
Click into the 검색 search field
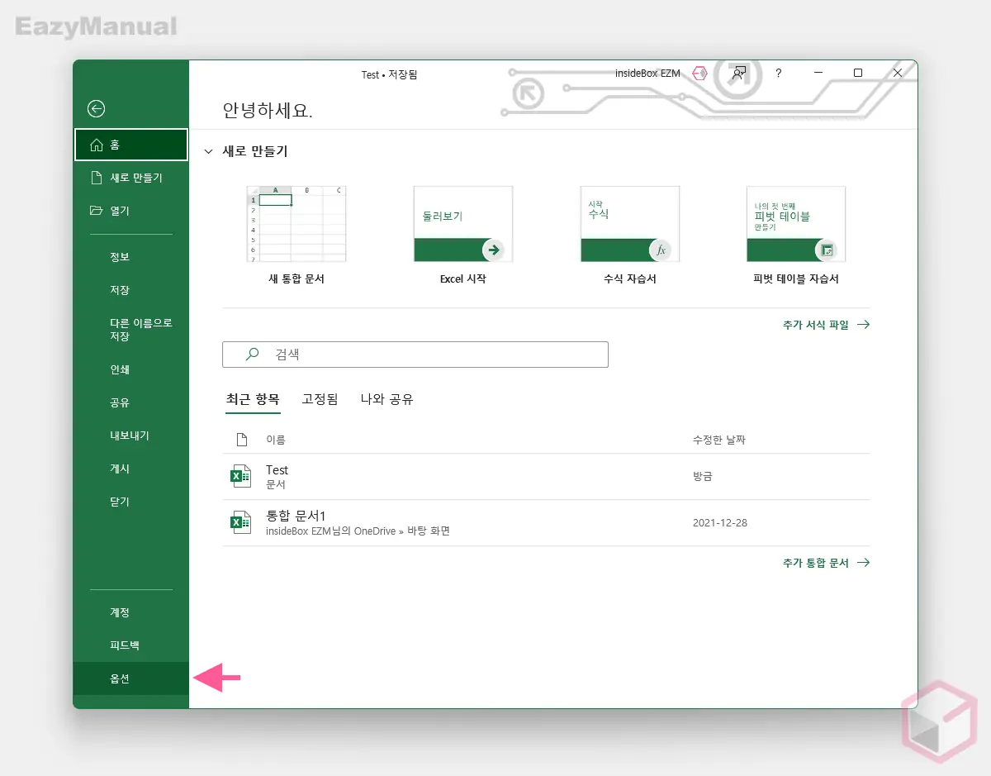tap(415, 355)
